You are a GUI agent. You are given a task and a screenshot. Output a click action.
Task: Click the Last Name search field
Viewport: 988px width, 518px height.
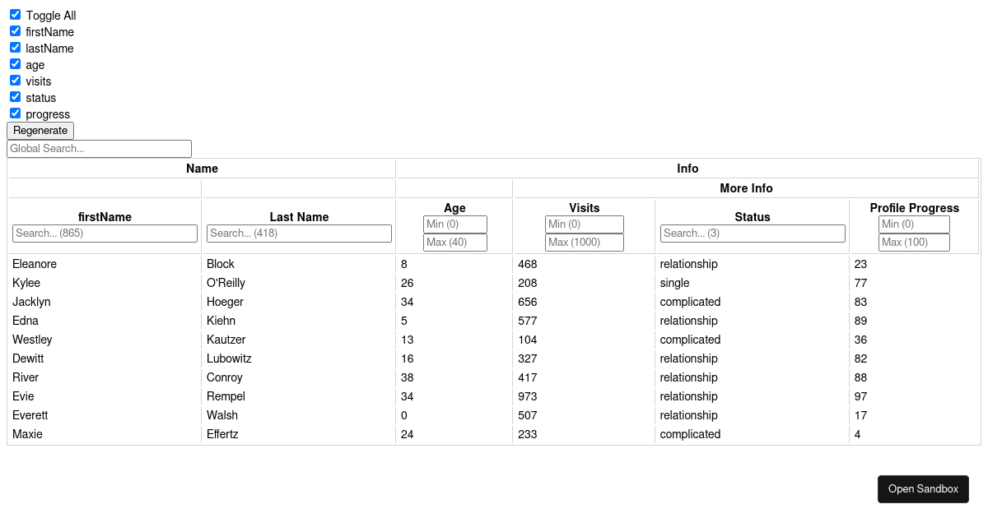point(298,233)
